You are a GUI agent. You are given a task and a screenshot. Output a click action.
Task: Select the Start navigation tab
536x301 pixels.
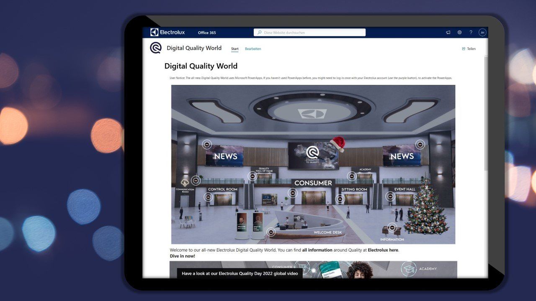[235, 49]
